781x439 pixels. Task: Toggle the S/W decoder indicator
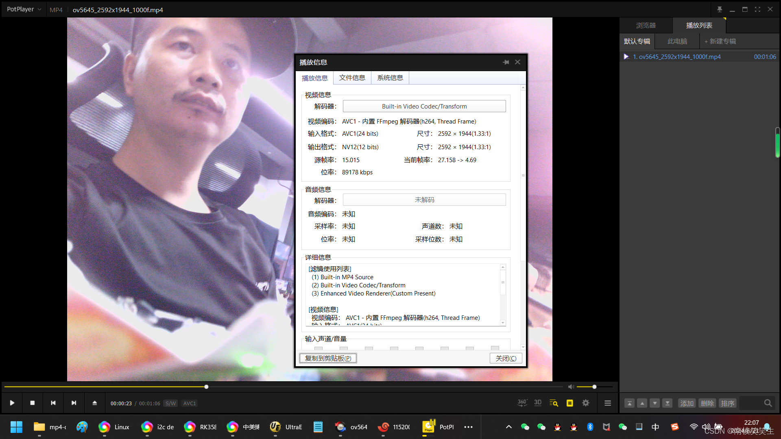click(x=171, y=403)
